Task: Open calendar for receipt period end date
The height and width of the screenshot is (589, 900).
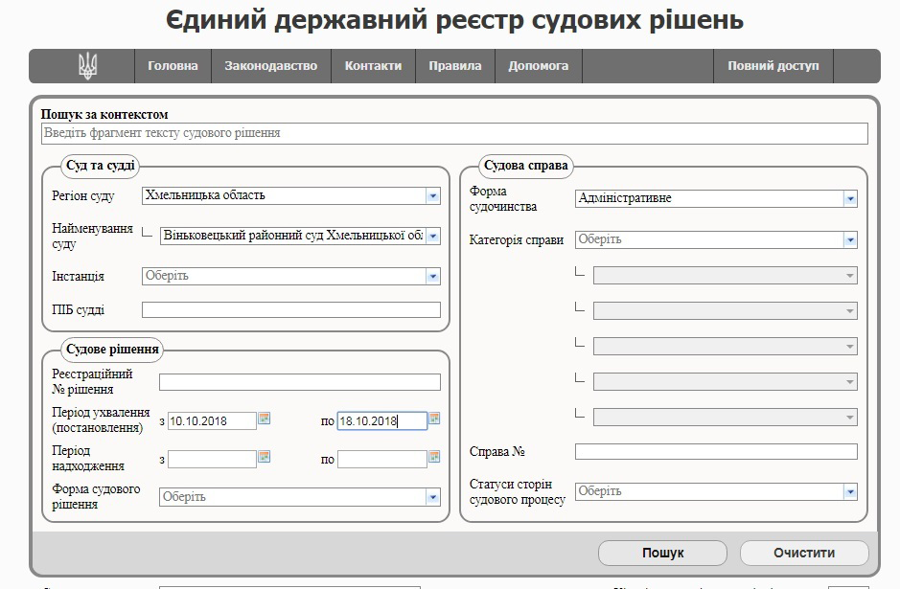Action: pos(434,457)
